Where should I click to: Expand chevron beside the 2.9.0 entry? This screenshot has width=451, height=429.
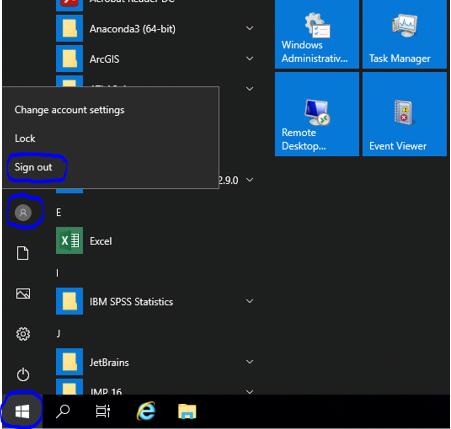point(250,180)
